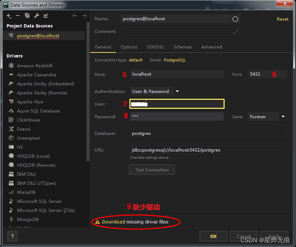Click the circle indicator beside the Name field

click(x=235, y=19)
